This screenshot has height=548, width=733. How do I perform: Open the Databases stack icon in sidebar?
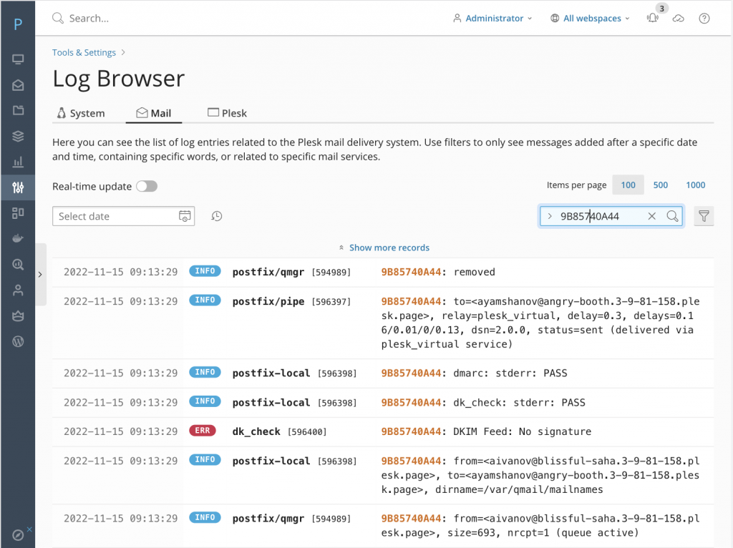pos(18,136)
